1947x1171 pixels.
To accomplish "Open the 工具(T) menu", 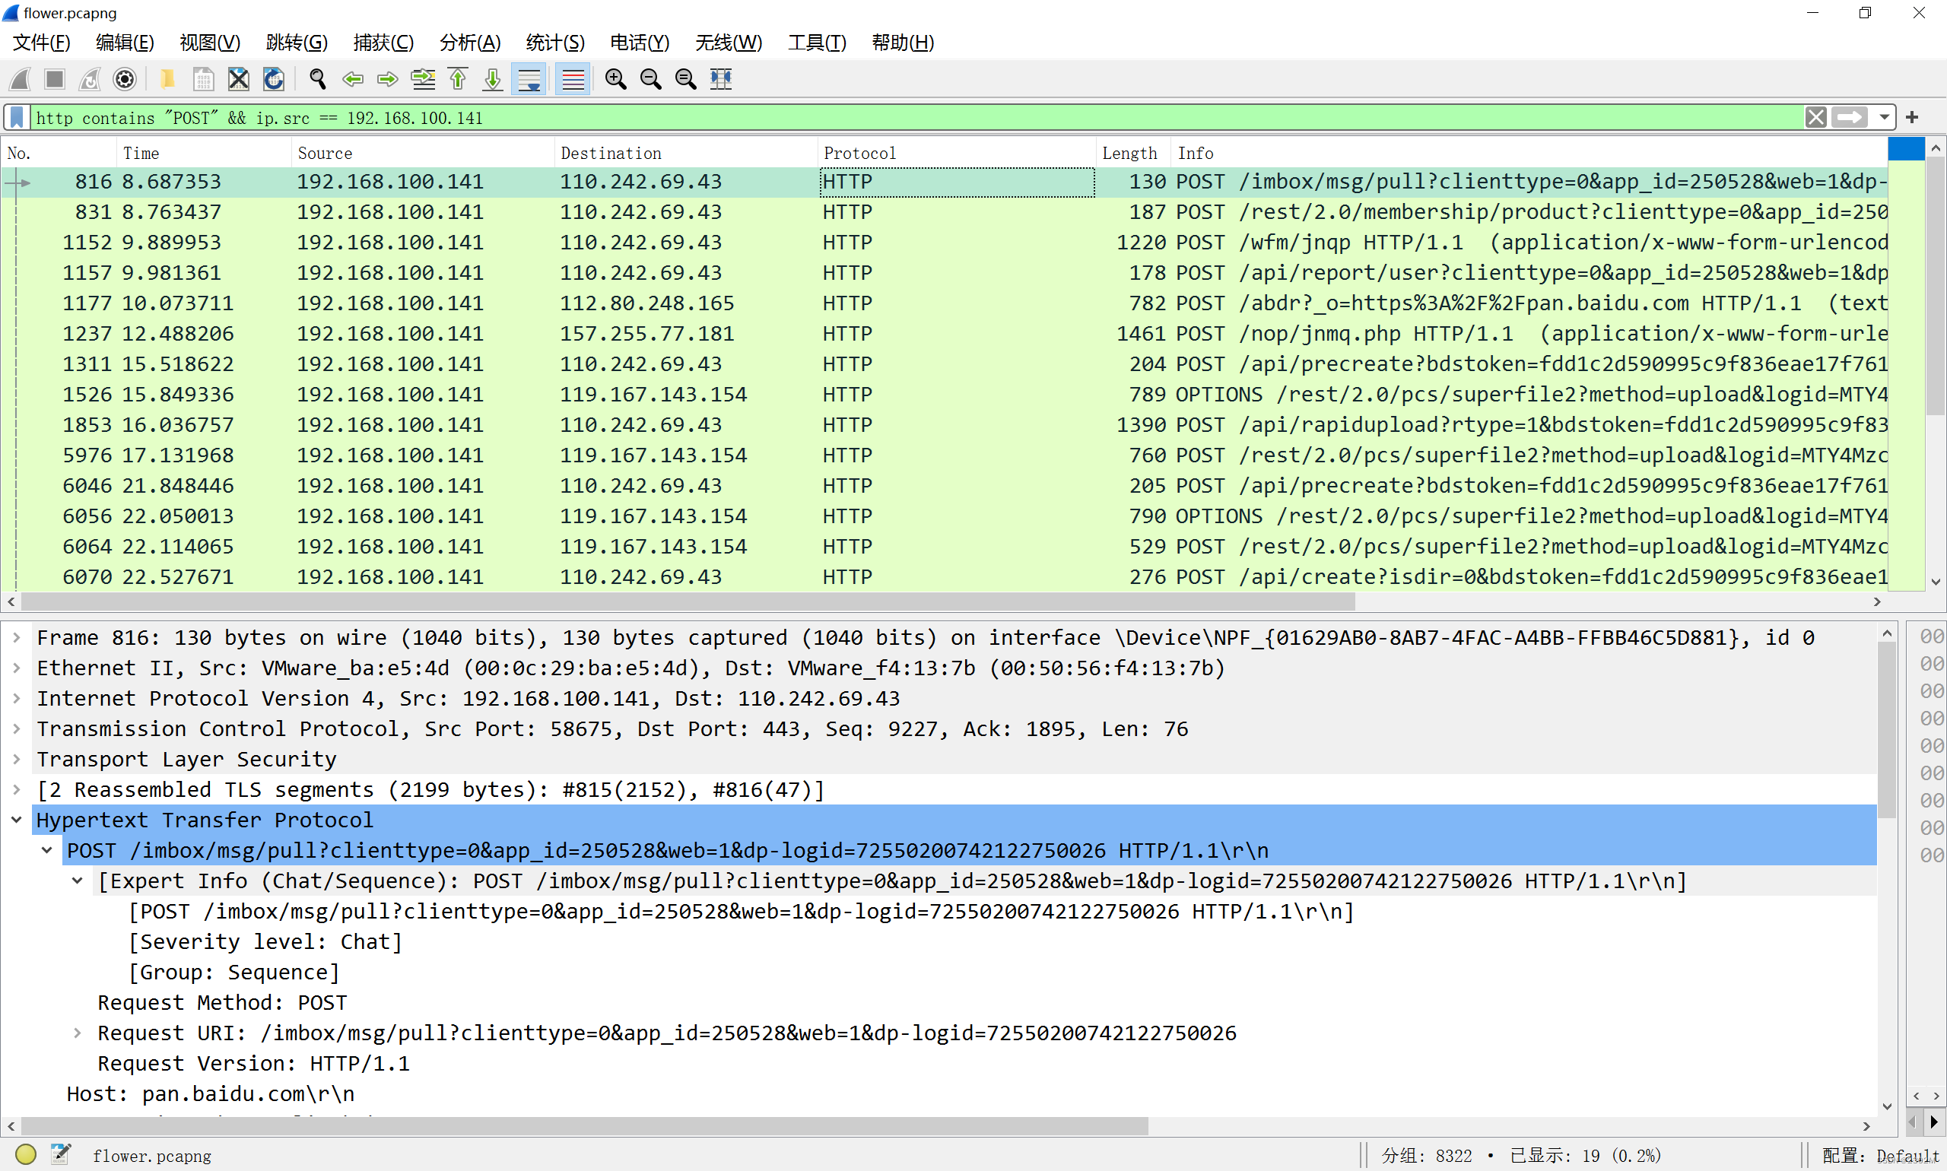I will [x=817, y=43].
